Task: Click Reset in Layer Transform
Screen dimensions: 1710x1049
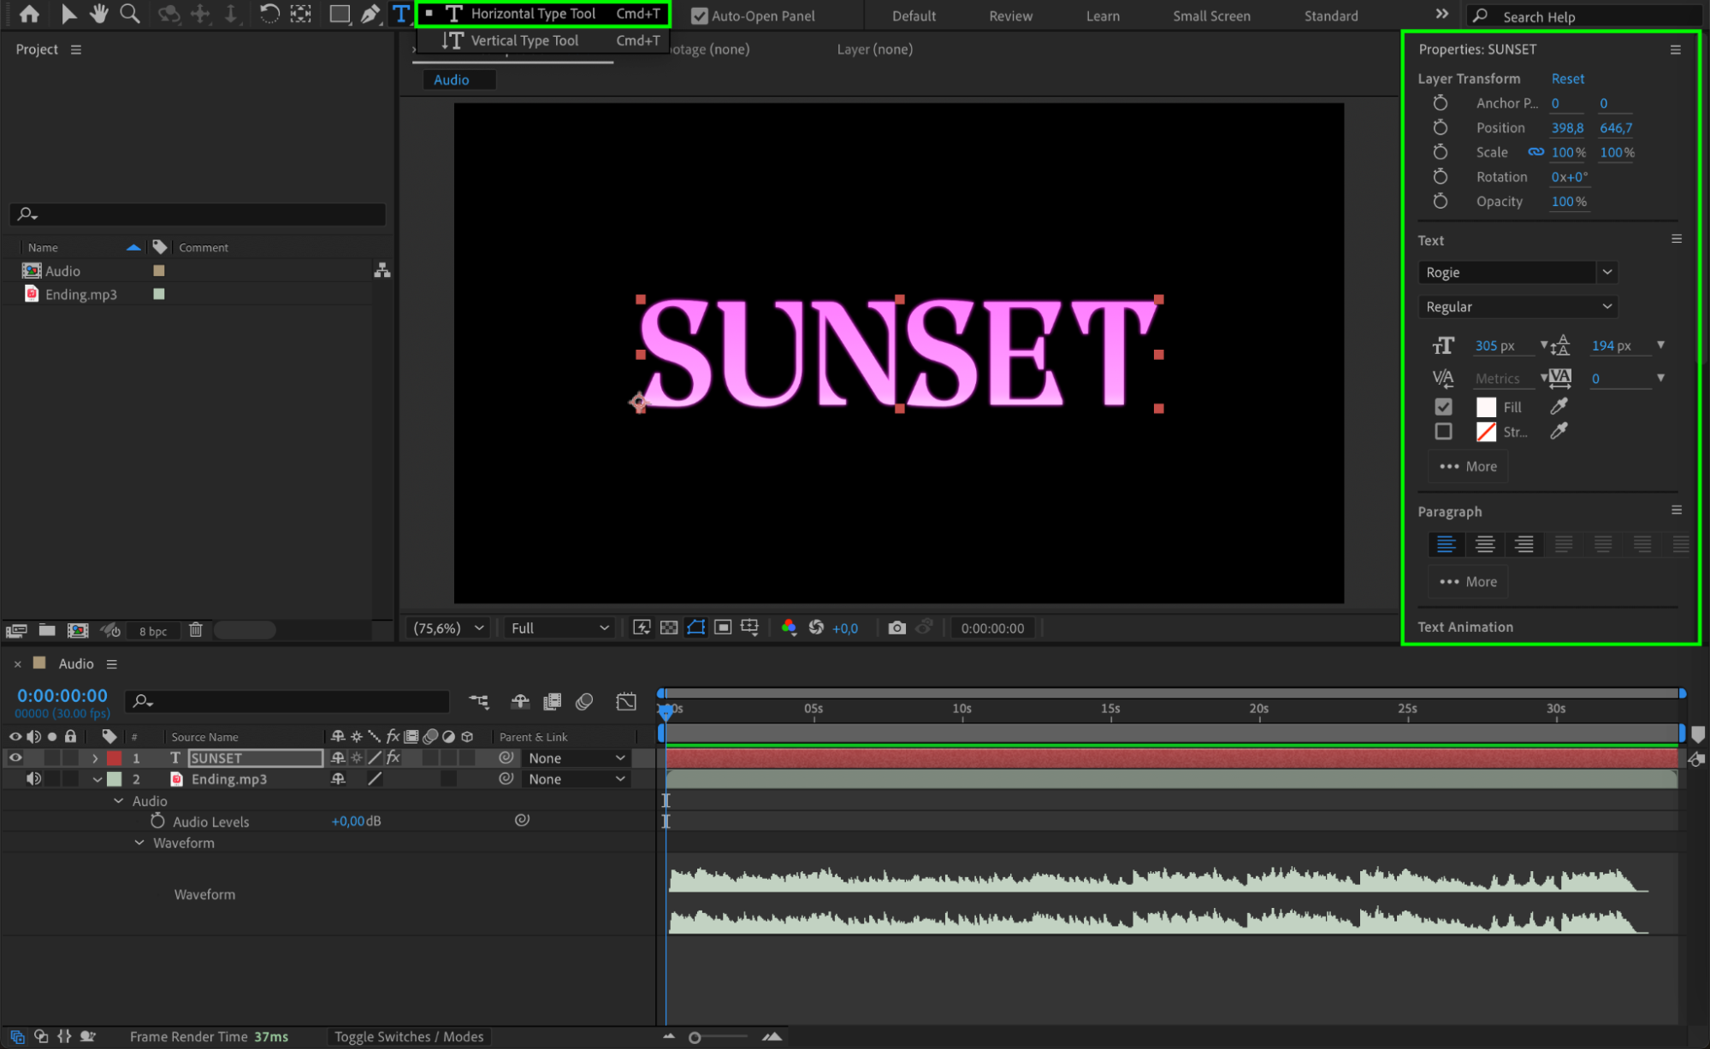Action: [1567, 78]
